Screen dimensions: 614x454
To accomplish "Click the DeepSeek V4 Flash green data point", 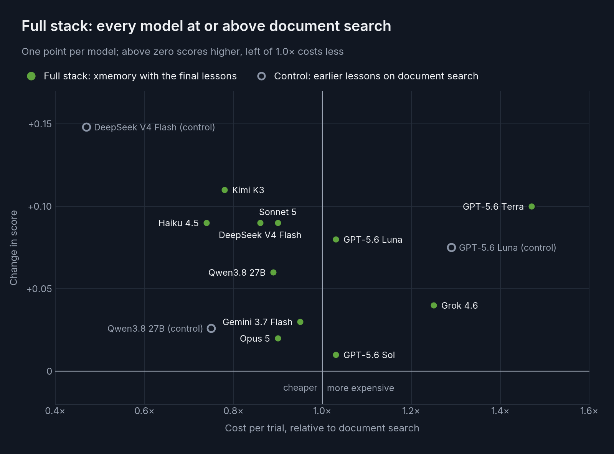I will [261, 223].
